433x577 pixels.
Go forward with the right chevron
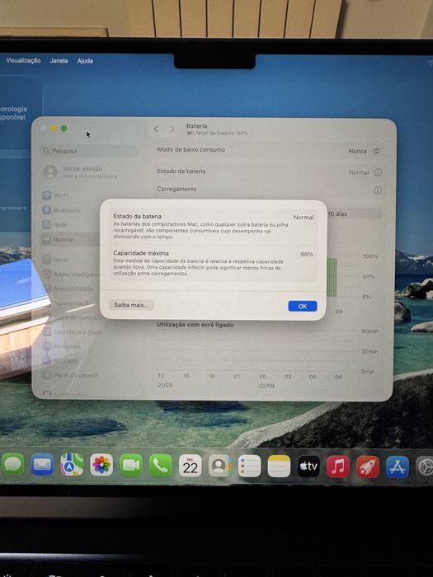[x=172, y=129]
